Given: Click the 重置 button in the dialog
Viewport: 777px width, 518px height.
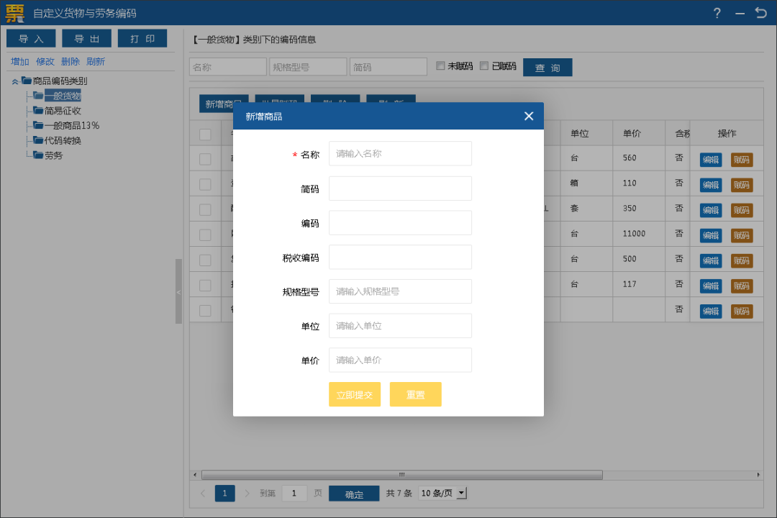Looking at the screenshot, I should pos(415,394).
